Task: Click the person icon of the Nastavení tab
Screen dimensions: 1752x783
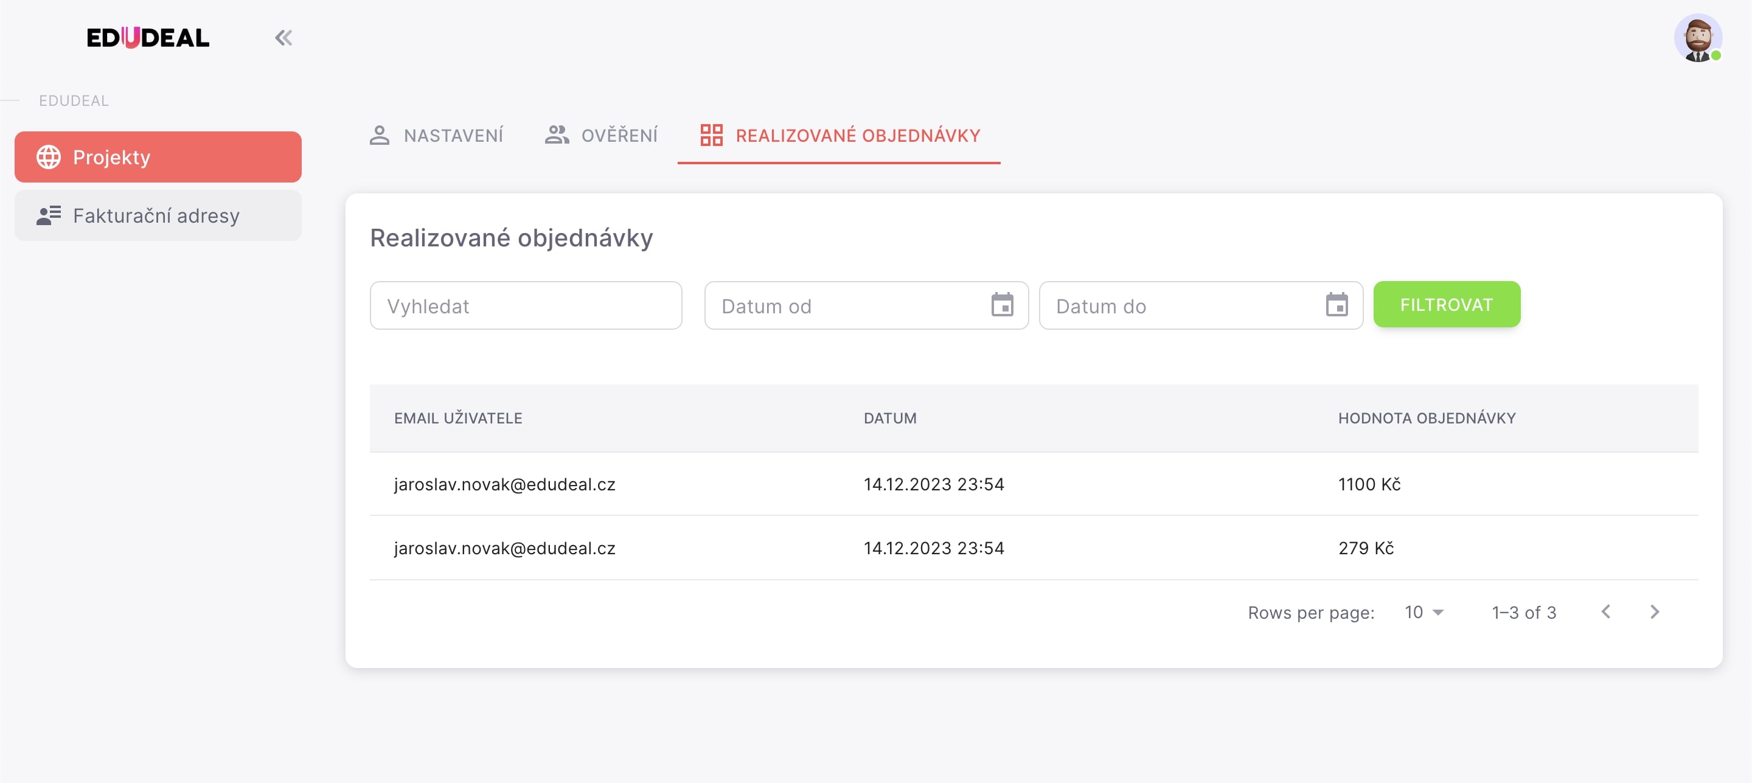Action: 380,136
